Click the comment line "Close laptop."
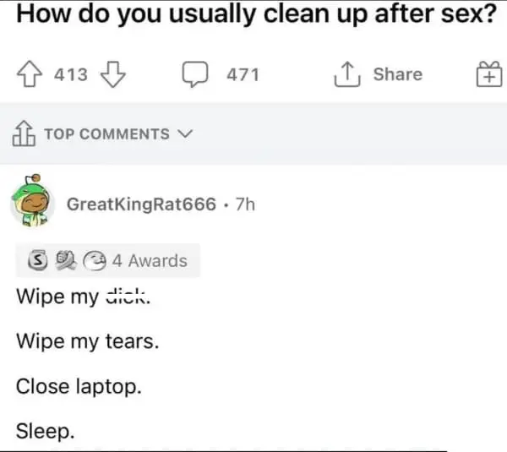The height and width of the screenshot is (452, 507). pos(79,386)
